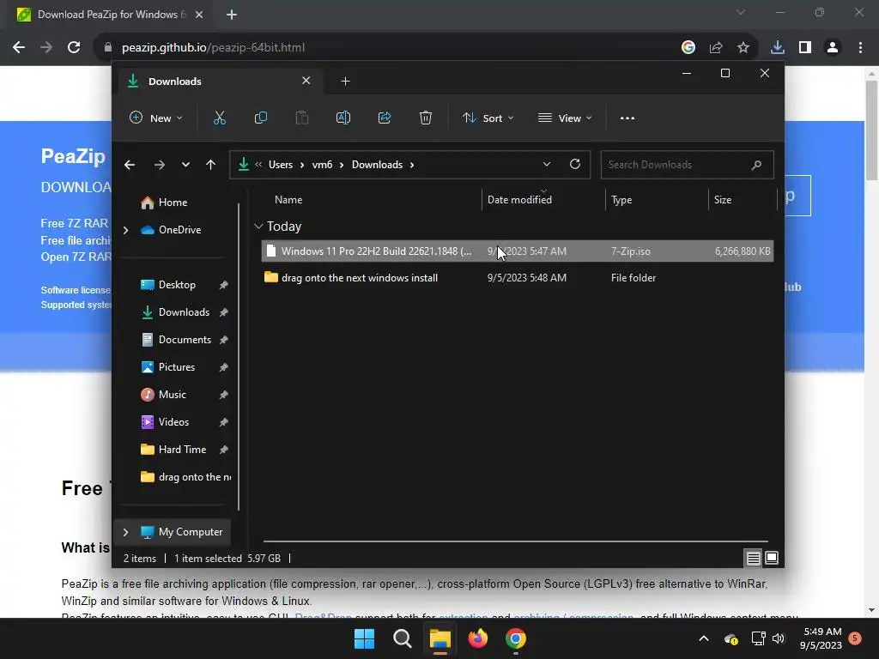Click vm6 in the address breadcrumb
This screenshot has height=659, width=879.
[322, 165]
